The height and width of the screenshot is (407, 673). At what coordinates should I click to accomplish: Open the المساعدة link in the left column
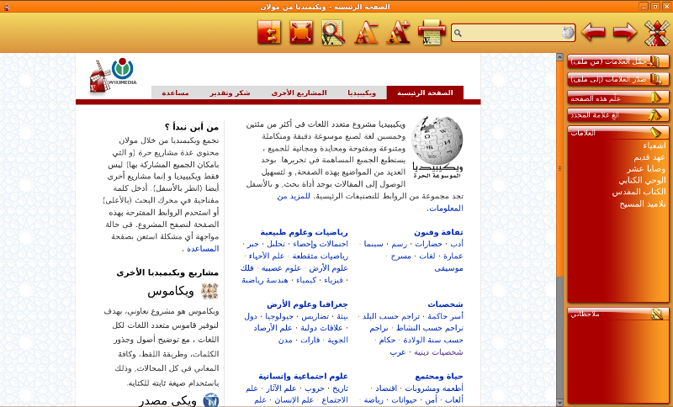pos(203,249)
